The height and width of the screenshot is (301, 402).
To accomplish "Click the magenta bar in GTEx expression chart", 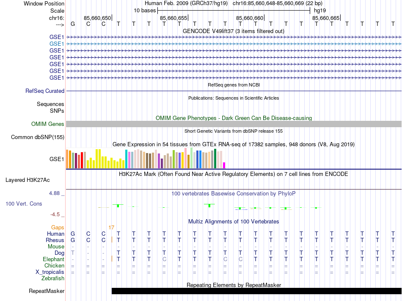I will (x=224, y=165).
